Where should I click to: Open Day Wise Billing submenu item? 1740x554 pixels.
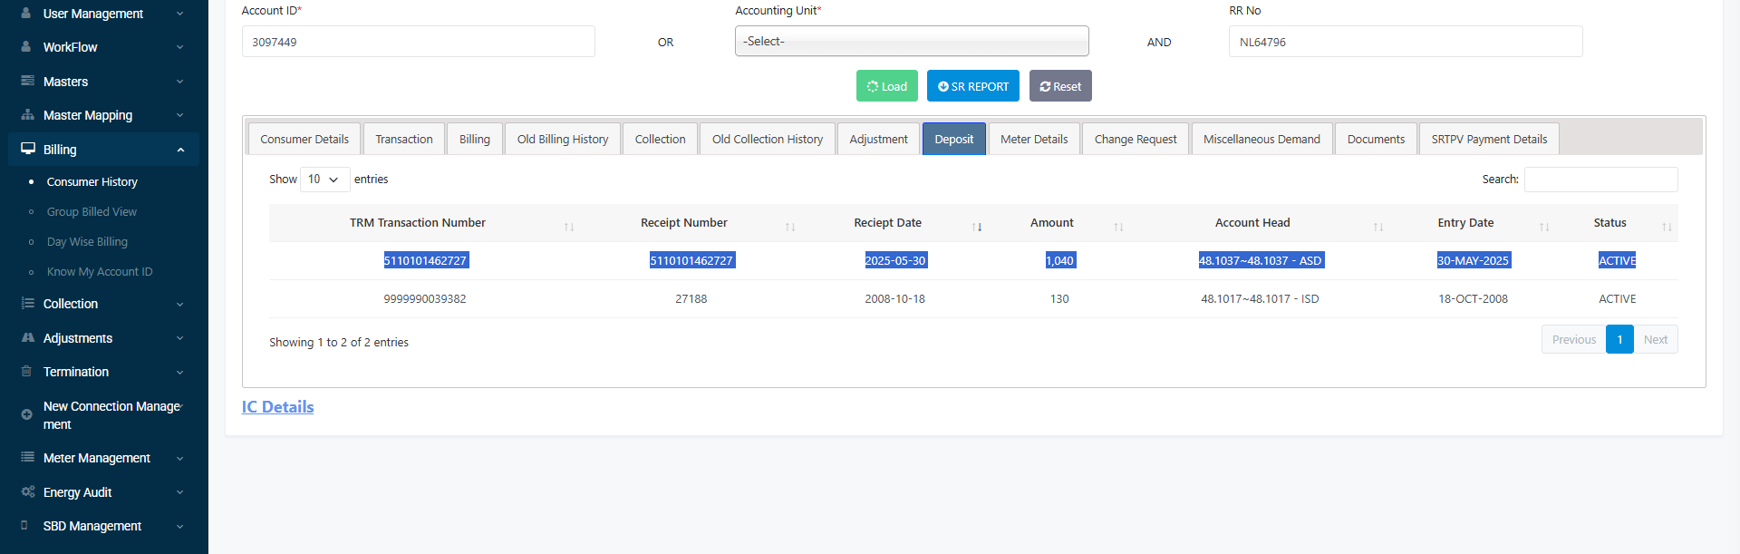87,242
